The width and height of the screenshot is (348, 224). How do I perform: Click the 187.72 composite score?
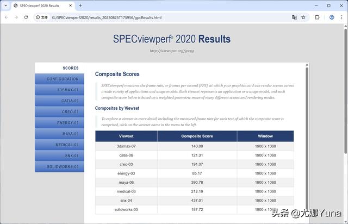(x=197, y=209)
